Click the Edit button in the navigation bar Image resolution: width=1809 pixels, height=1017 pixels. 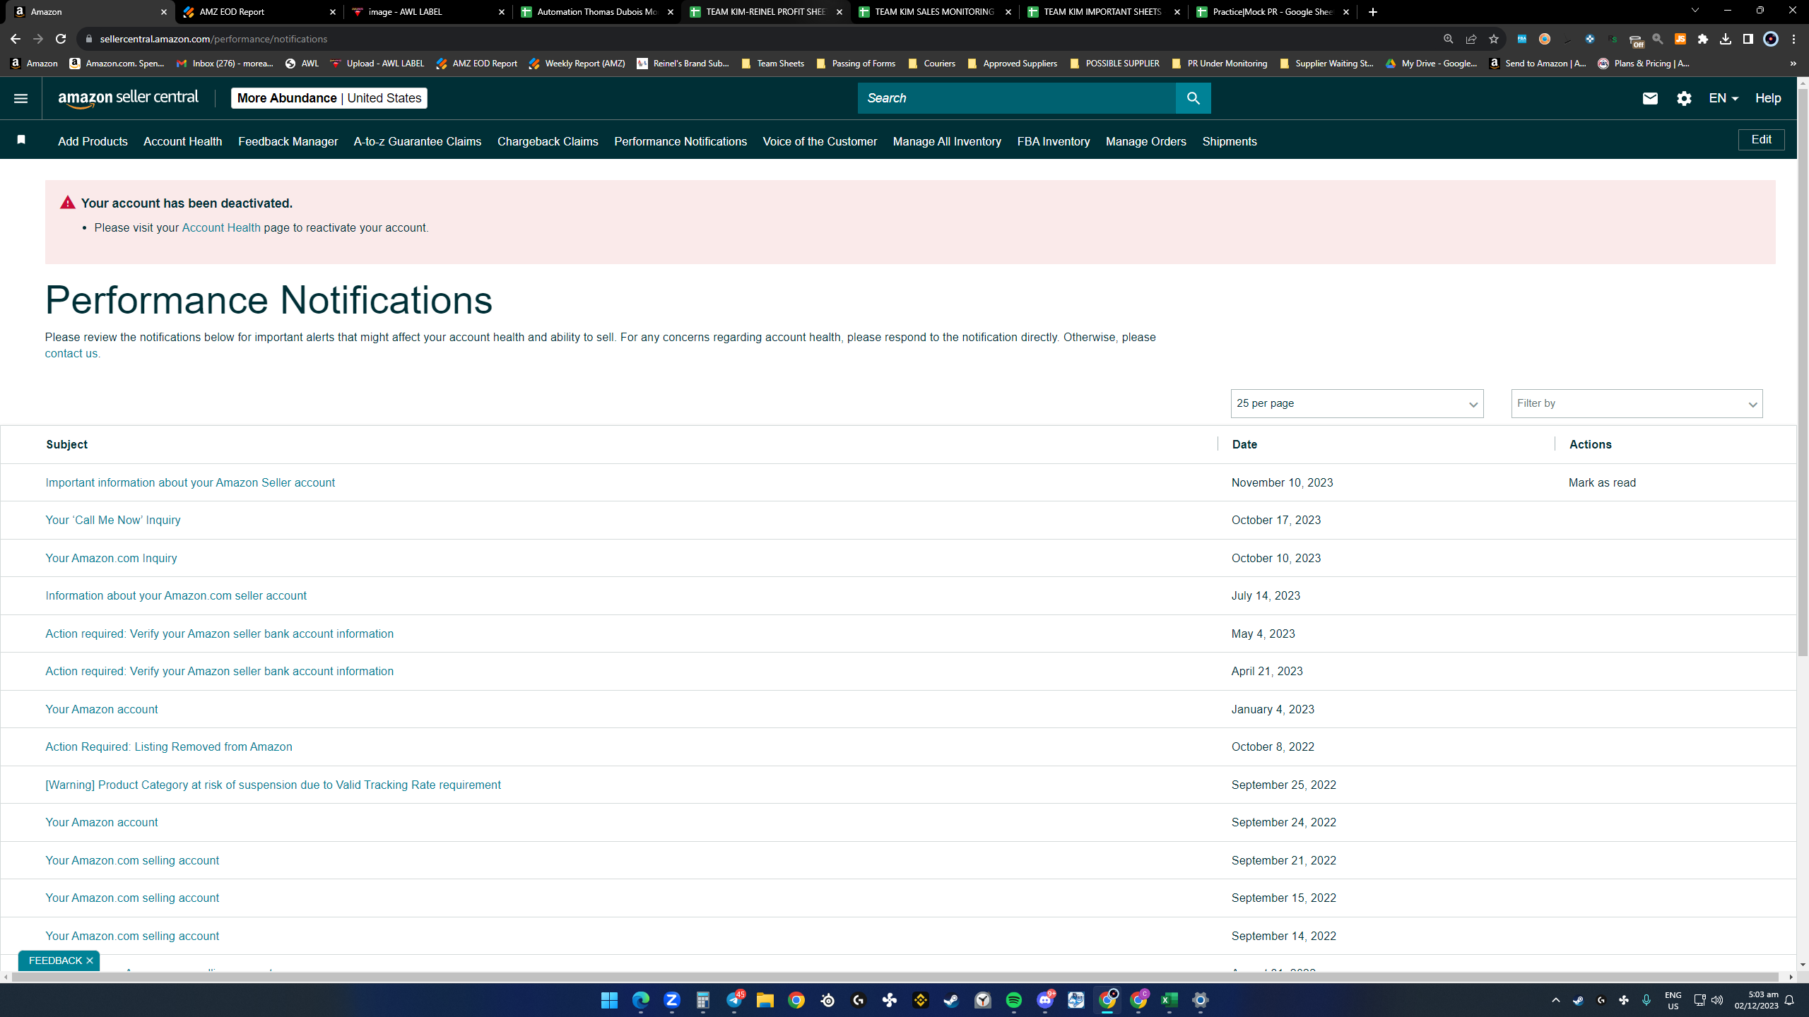(x=1761, y=140)
